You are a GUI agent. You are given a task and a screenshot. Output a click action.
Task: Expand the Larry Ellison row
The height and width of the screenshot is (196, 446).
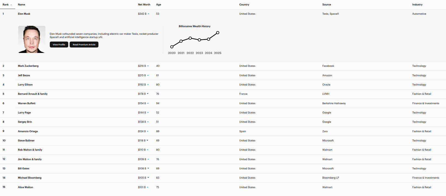[x=25, y=85]
